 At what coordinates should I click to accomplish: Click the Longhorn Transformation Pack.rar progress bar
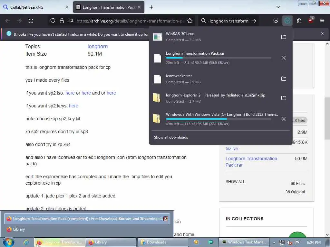[x=218, y=58]
